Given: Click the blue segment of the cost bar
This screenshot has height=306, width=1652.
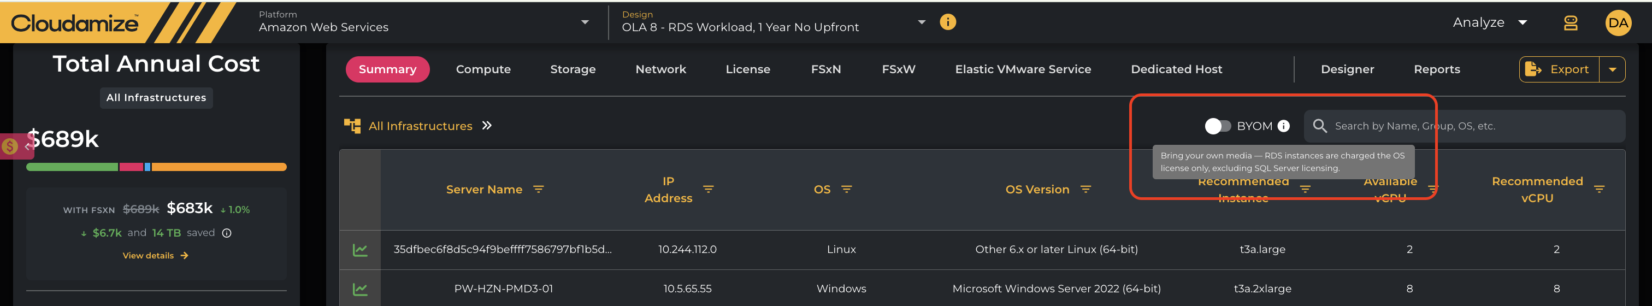Looking at the screenshot, I should point(147,167).
